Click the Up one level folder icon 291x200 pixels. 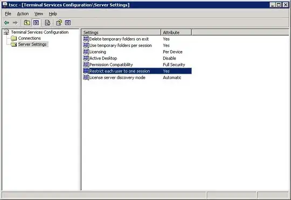tap(27, 23)
